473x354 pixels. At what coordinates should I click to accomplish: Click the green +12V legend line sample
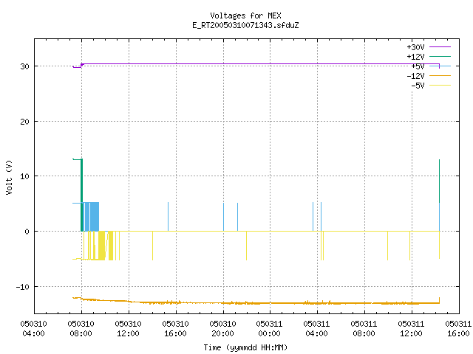pyautogui.click(x=440, y=56)
